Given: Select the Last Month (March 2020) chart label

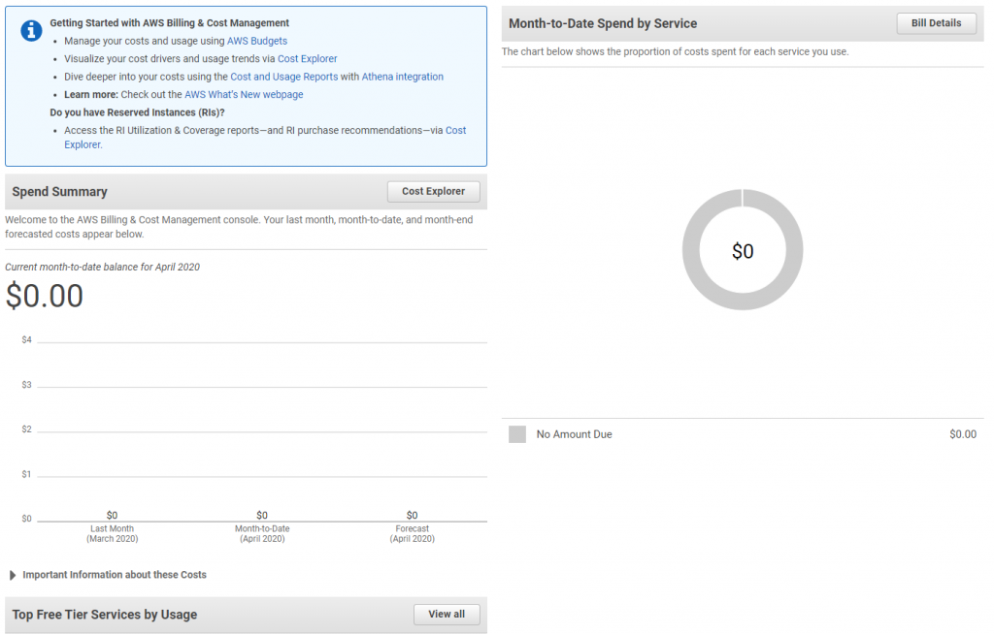Looking at the screenshot, I should [112, 533].
